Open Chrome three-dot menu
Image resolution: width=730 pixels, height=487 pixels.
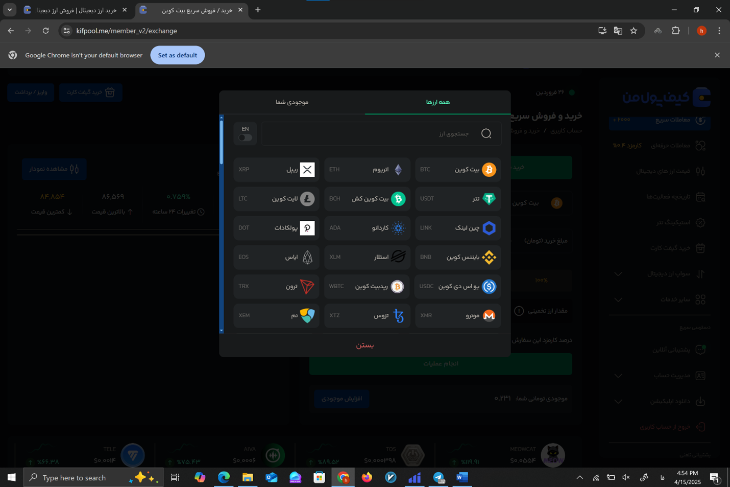(719, 31)
